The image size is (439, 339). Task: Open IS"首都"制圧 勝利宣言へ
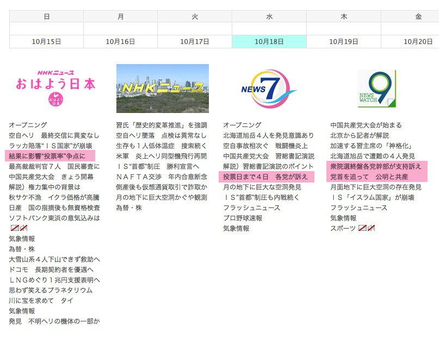pyautogui.click(x=158, y=166)
